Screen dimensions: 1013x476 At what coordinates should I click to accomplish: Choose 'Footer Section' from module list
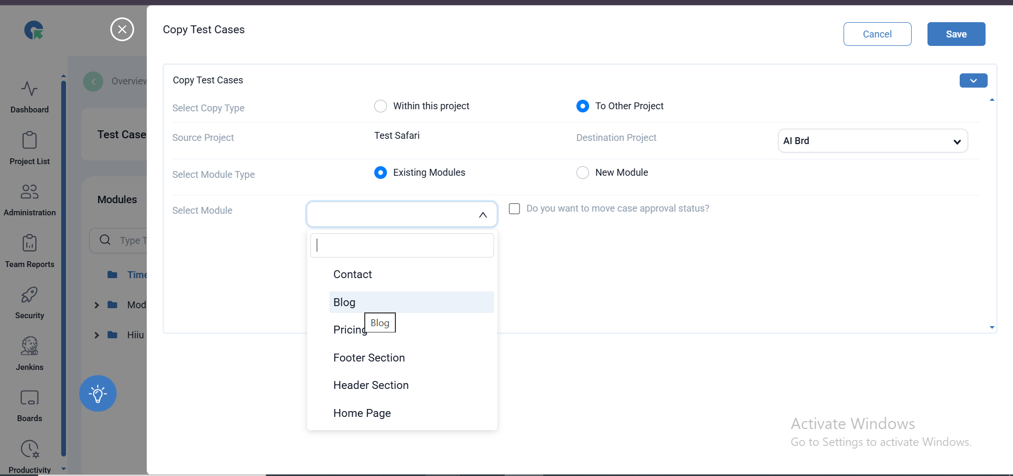pyautogui.click(x=369, y=358)
